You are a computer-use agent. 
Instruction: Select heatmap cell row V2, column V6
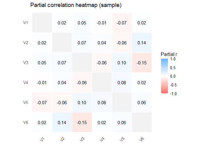point(142,43)
